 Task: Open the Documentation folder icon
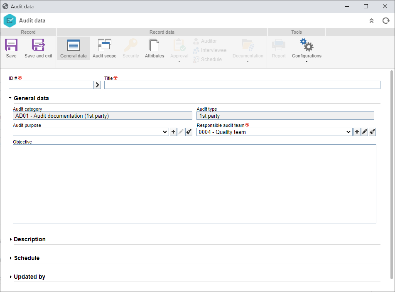point(248,45)
